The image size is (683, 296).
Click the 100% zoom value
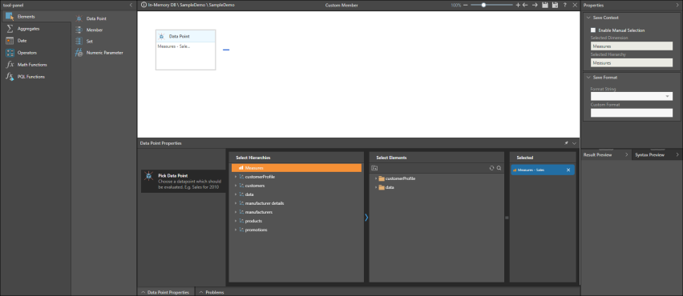coord(455,6)
